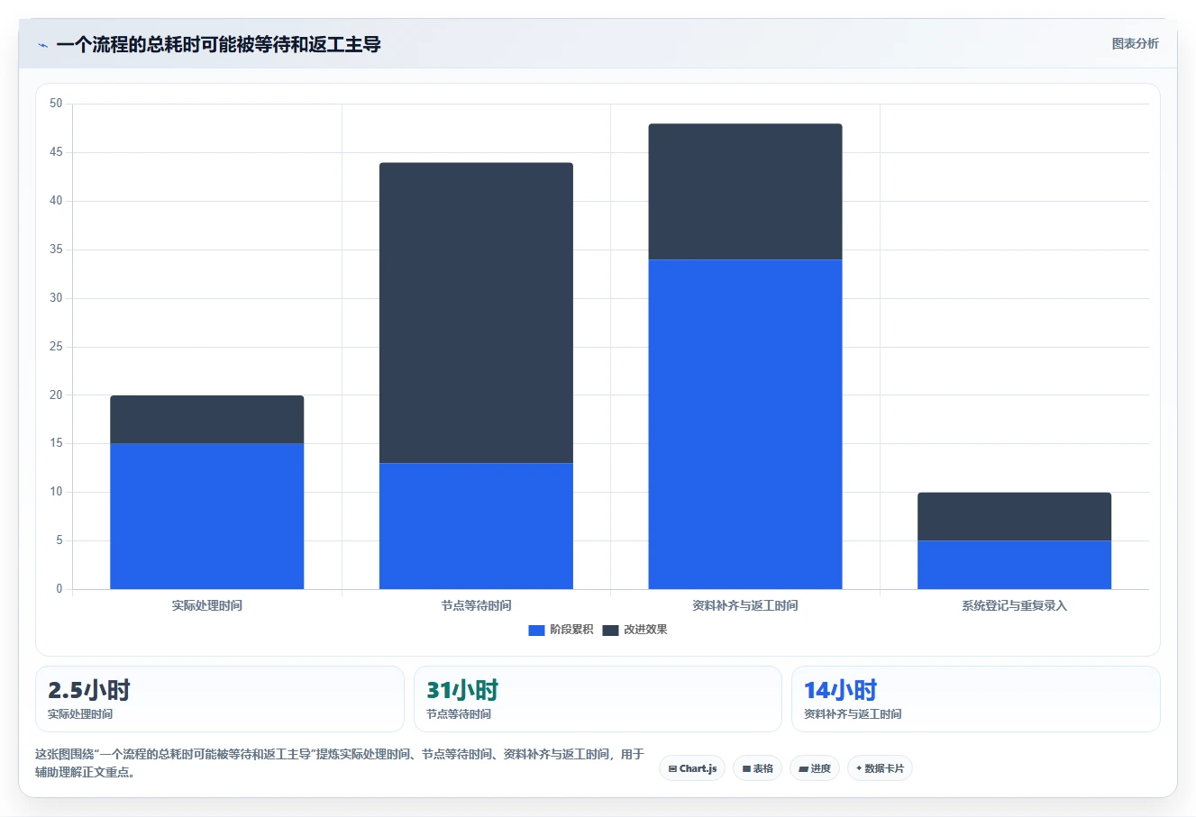
Task: Click the x-axis label 实际处理时间
Action: pyautogui.click(x=206, y=605)
